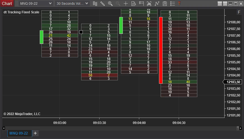This screenshot has height=139, width=244.
Task: Click the Zoom In magnifier icon
Action: (110, 3)
